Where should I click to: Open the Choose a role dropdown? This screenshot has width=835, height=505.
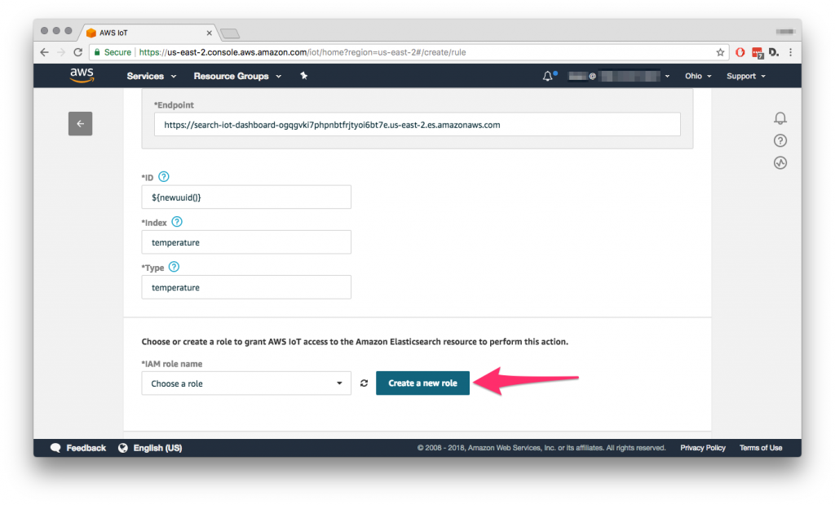click(246, 383)
